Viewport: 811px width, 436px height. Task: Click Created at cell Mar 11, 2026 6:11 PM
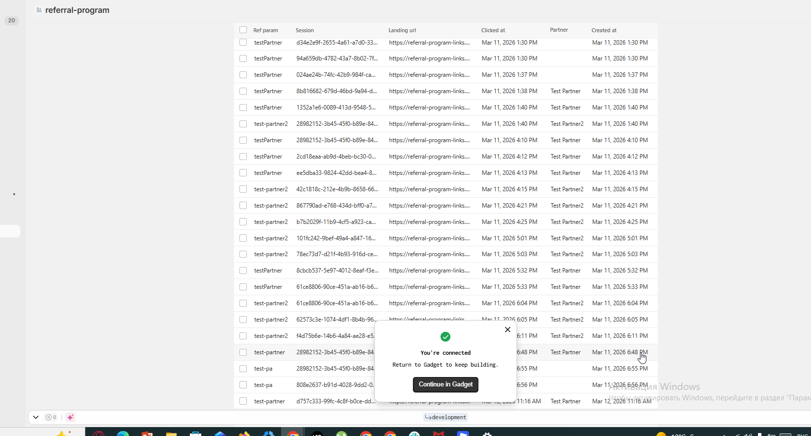point(620,336)
